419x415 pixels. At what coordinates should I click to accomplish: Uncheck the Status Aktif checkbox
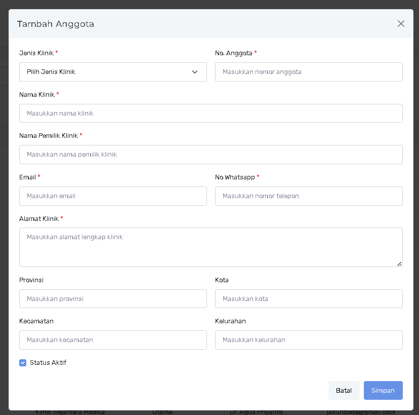[23, 363]
